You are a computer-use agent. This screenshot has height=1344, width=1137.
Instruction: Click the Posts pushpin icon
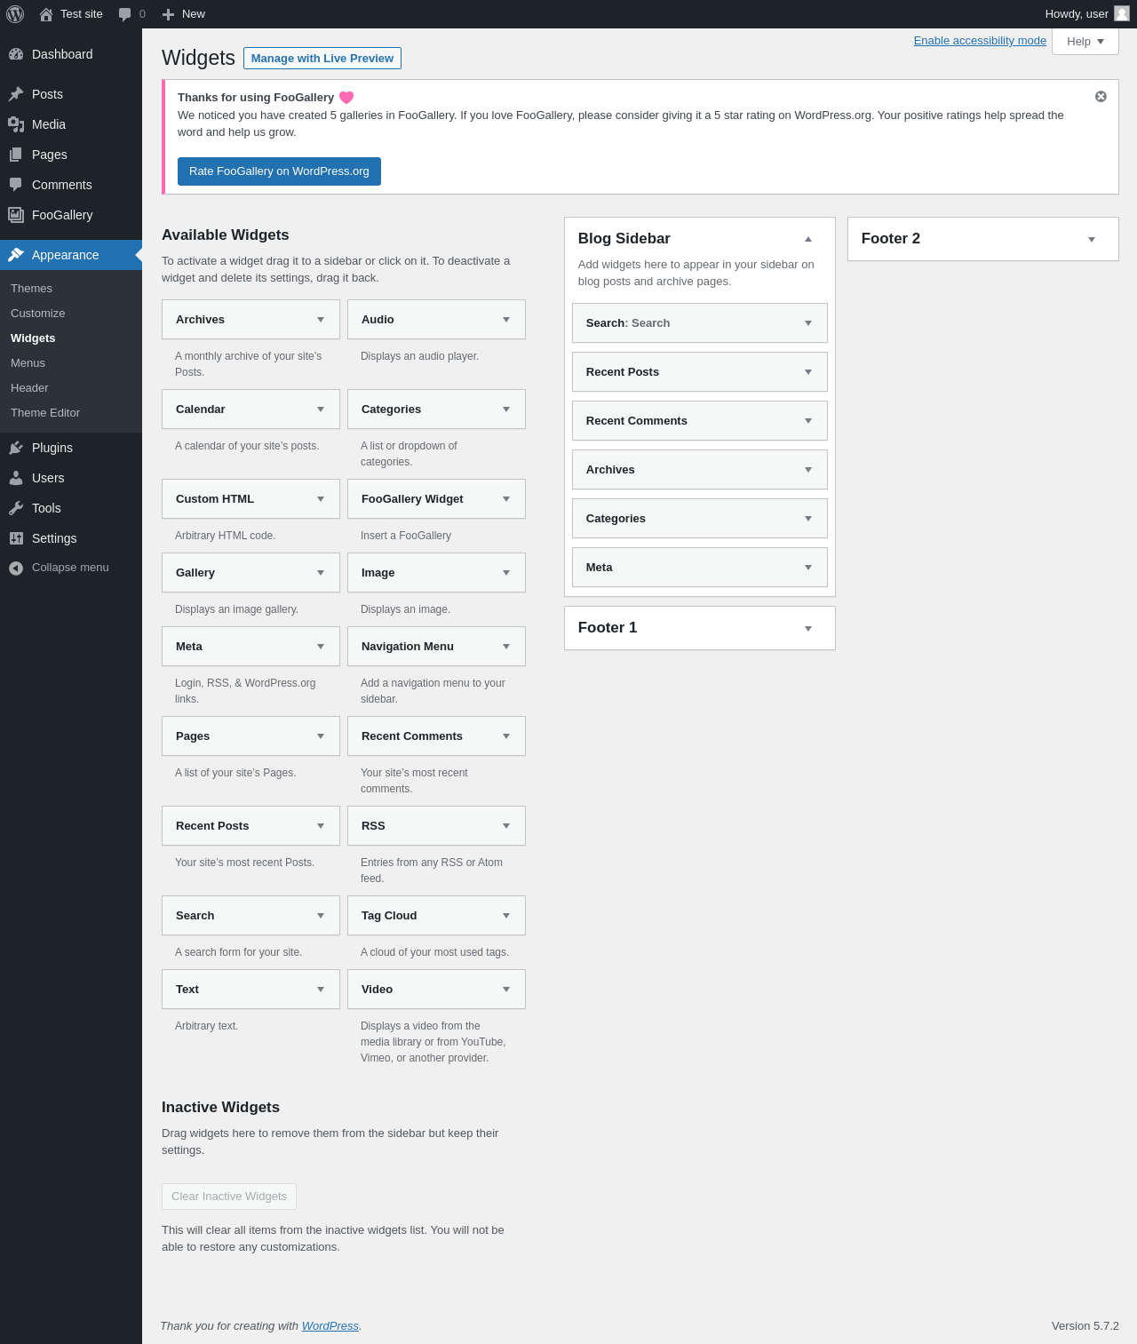(x=16, y=94)
